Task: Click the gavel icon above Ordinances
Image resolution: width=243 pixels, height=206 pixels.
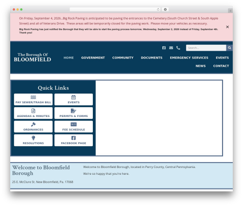Action: click(33, 124)
